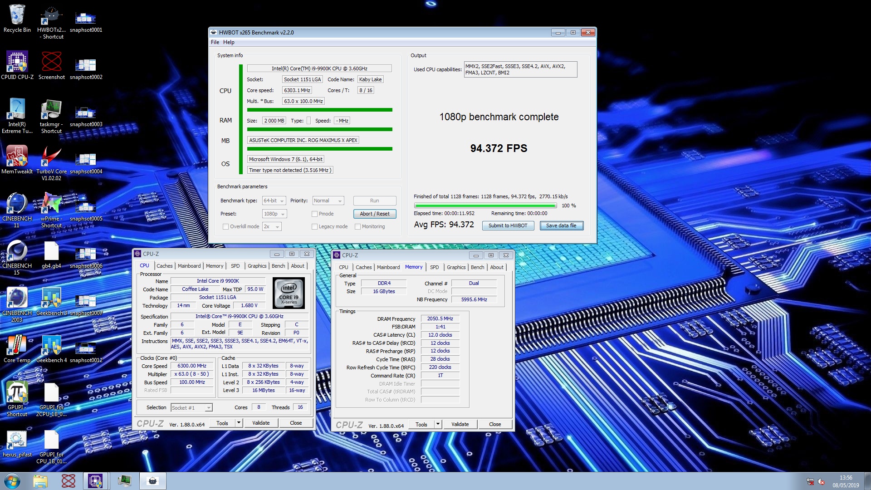Click Validate in right CPU-Z window

[x=460, y=424]
